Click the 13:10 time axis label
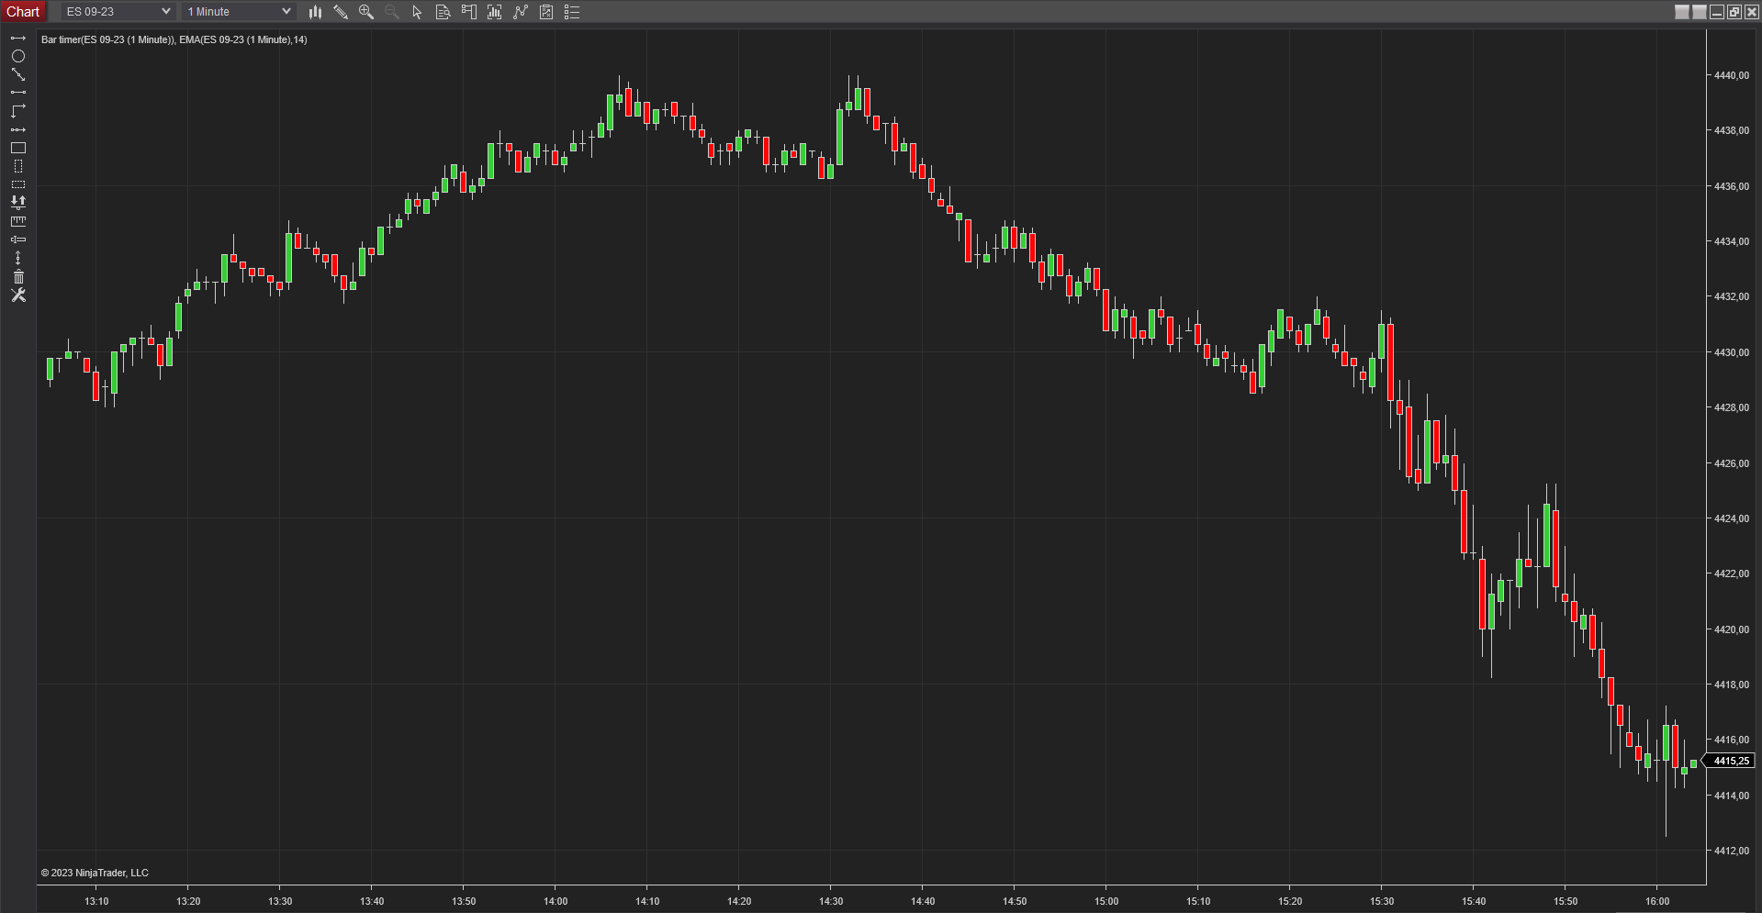Screen dimensions: 1762x913 coord(96,901)
